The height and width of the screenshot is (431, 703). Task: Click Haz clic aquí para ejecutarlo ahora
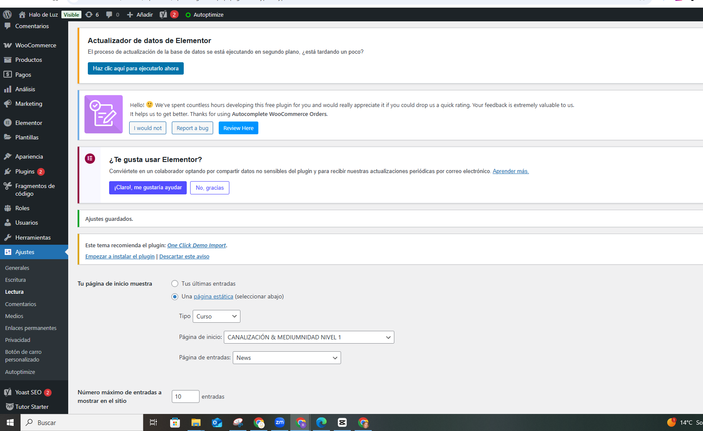tap(136, 69)
